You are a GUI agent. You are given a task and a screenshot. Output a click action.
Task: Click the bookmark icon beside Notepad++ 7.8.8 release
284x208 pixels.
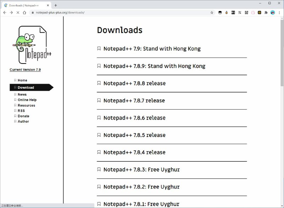pos(99,83)
